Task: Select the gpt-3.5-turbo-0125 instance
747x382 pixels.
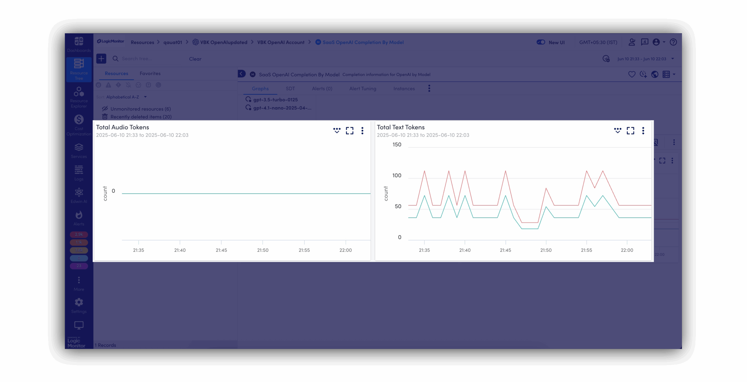Action: click(272, 99)
